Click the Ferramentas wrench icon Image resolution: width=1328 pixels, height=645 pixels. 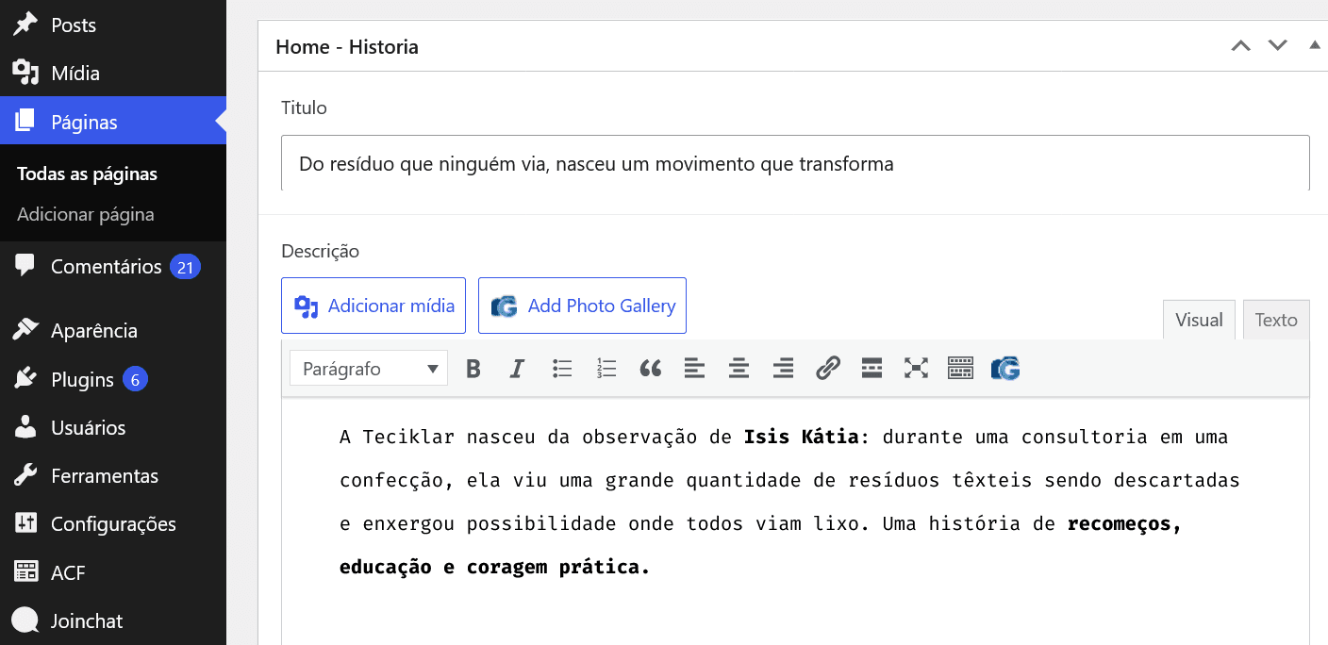(25, 475)
